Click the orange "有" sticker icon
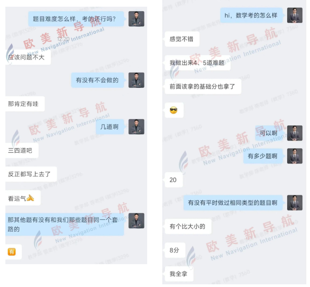The height and width of the screenshot is (287, 310). click(12, 252)
